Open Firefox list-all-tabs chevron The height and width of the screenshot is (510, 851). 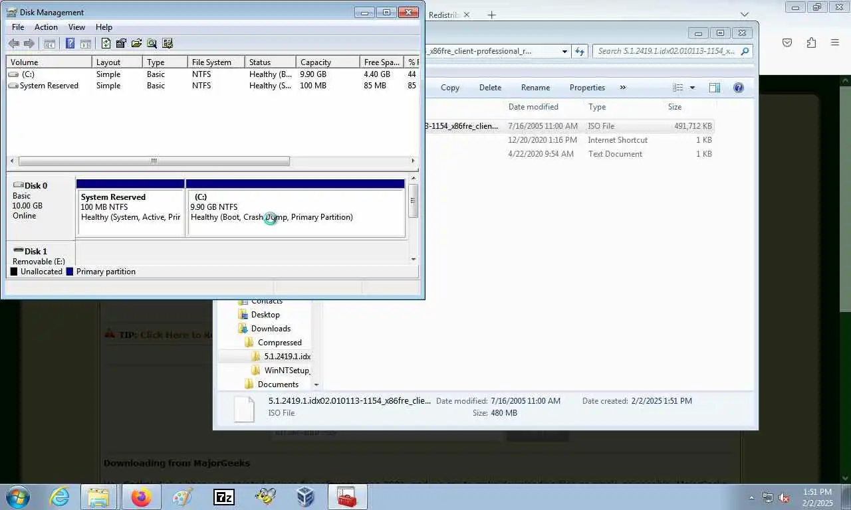pyautogui.click(x=744, y=15)
